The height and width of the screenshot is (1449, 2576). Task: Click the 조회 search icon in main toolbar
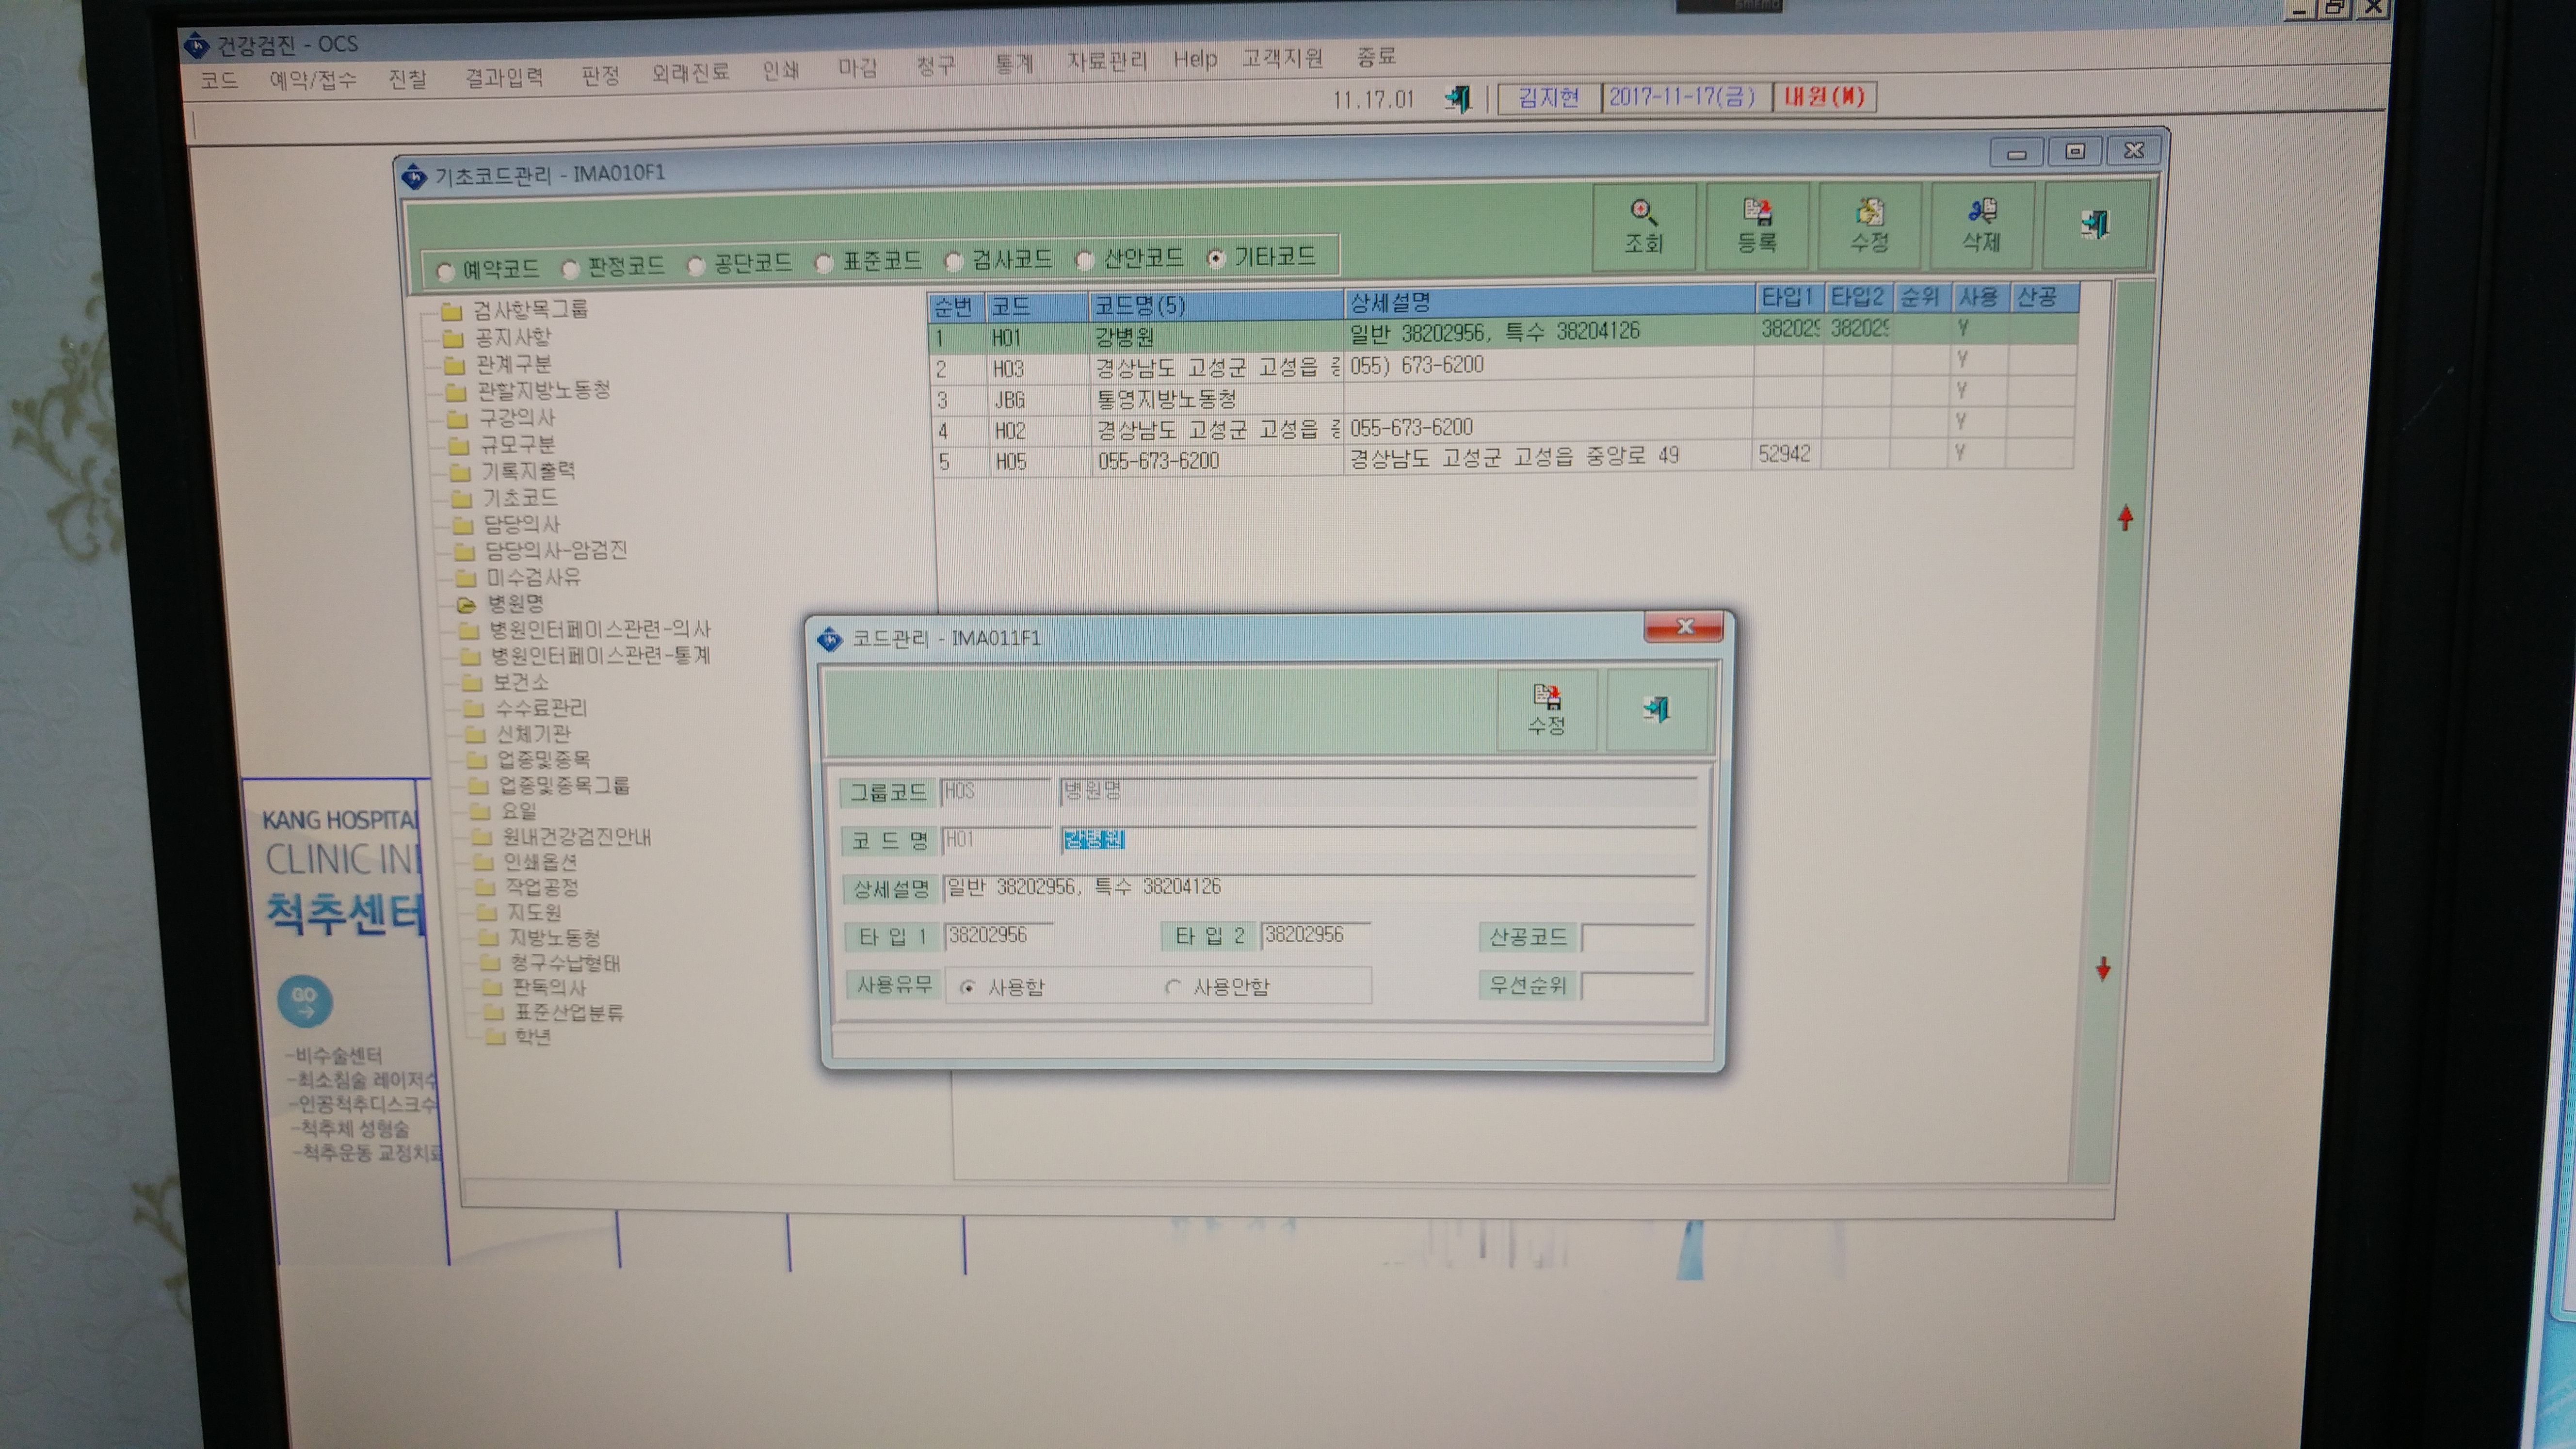coord(1643,226)
